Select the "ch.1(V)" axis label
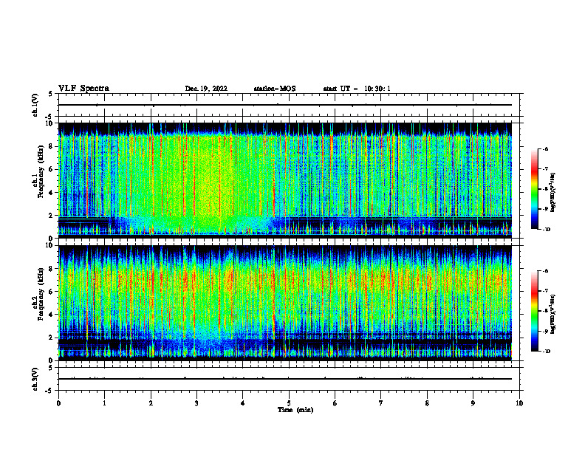This screenshot has height=452, width=585. point(35,105)
